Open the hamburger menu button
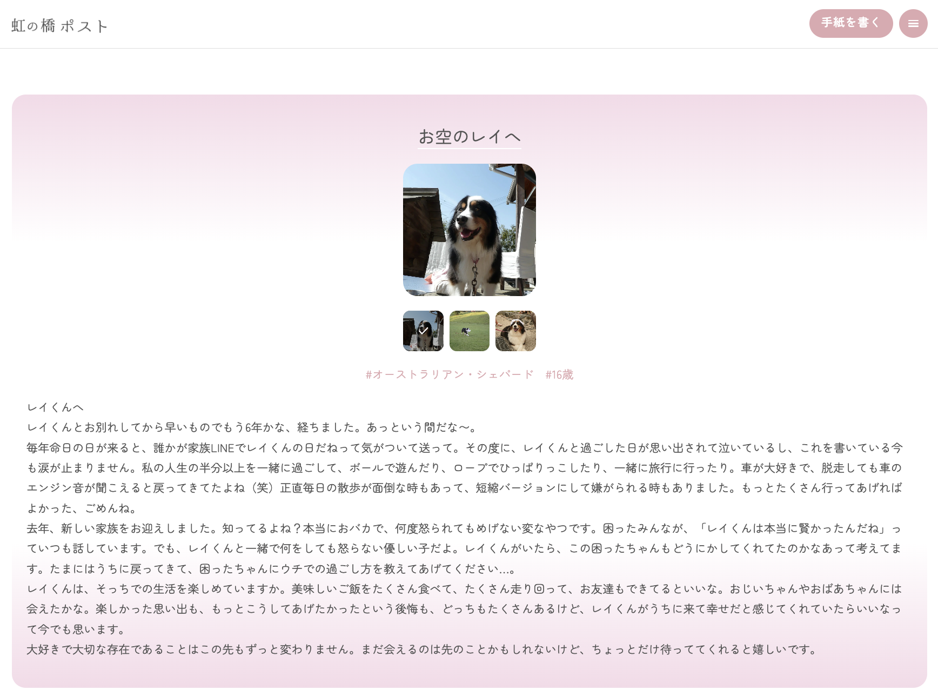This screenshot has height=697, width=938. (913, 24)
